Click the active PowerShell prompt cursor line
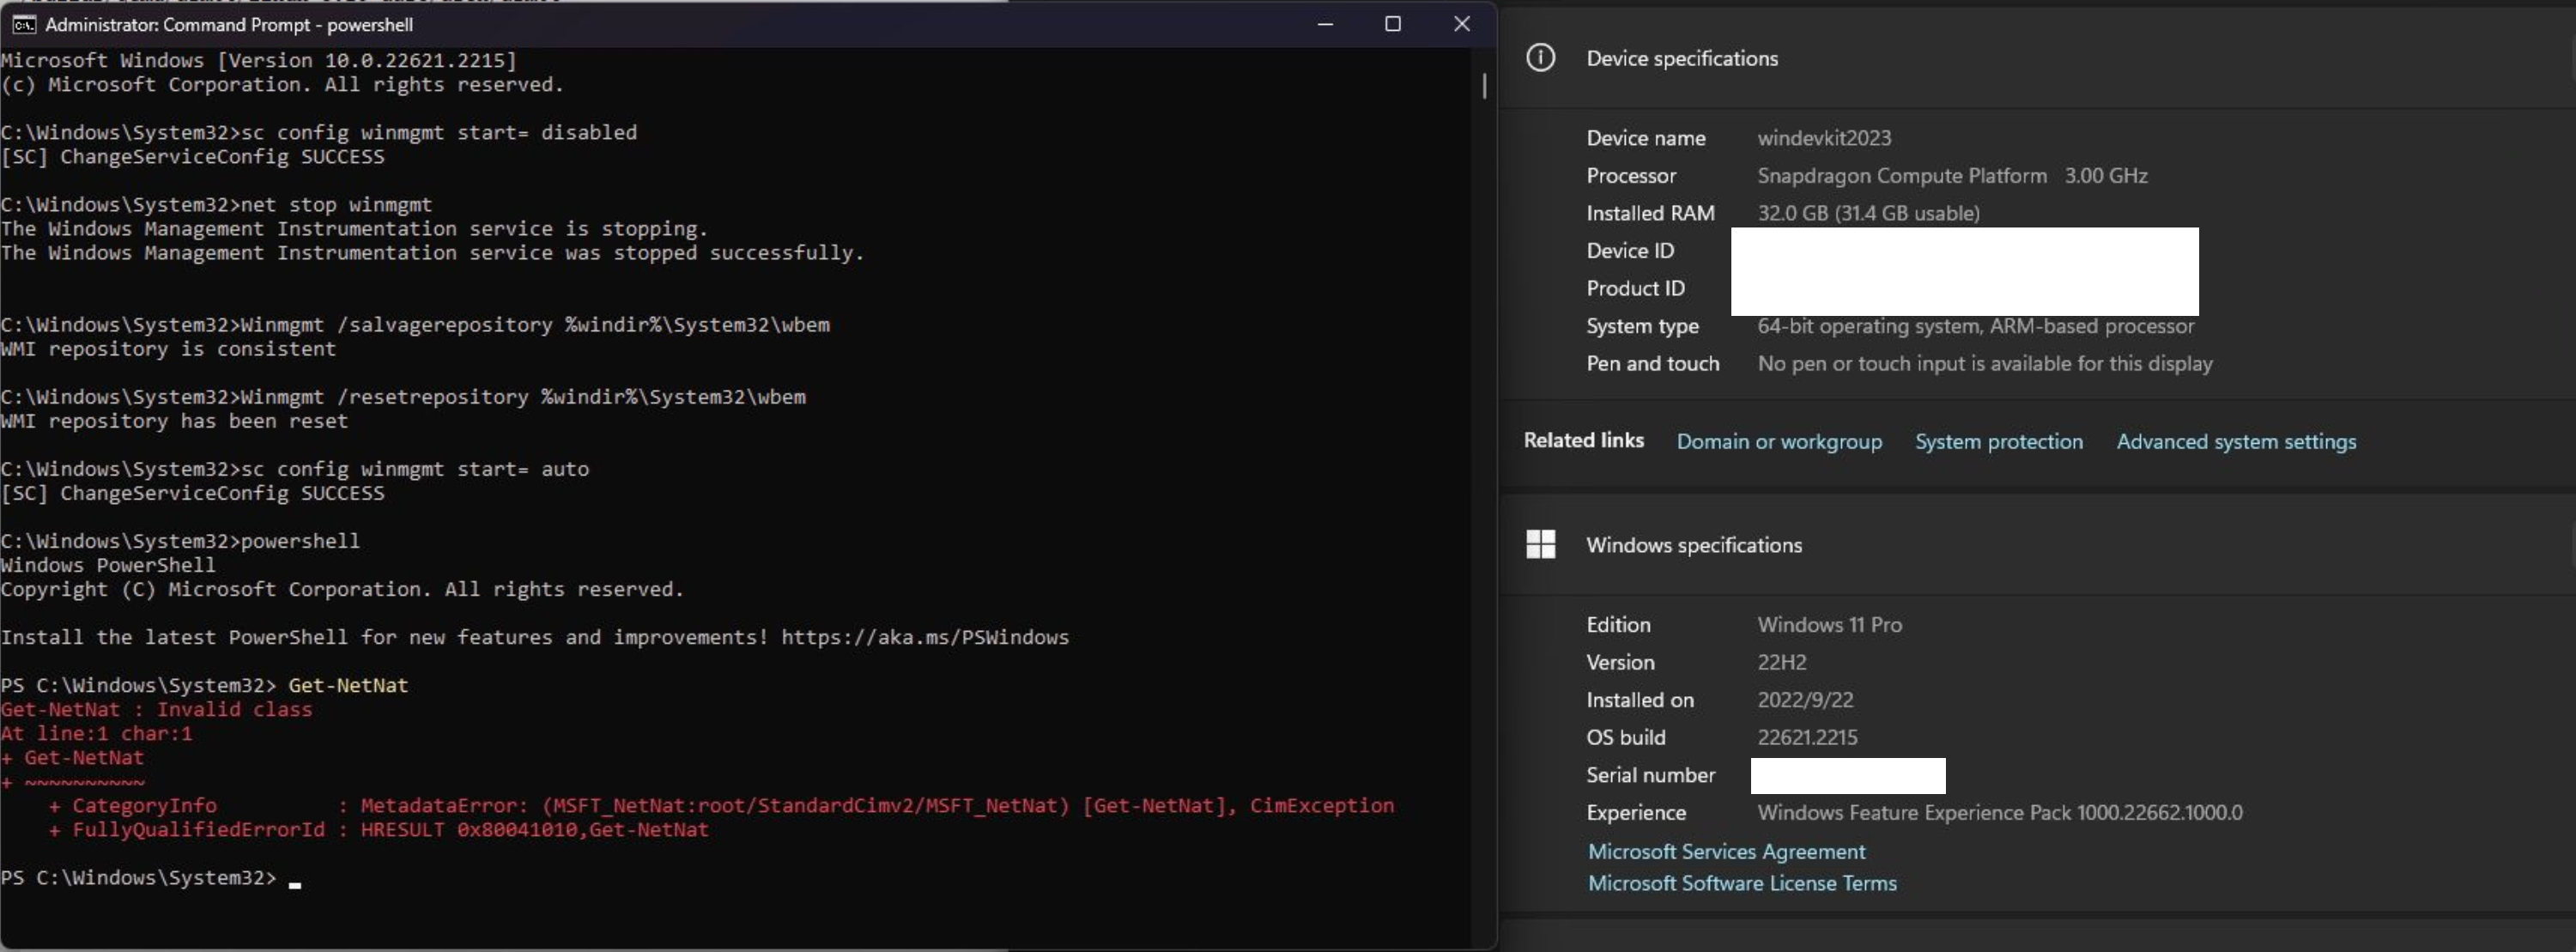 (150, 878)
